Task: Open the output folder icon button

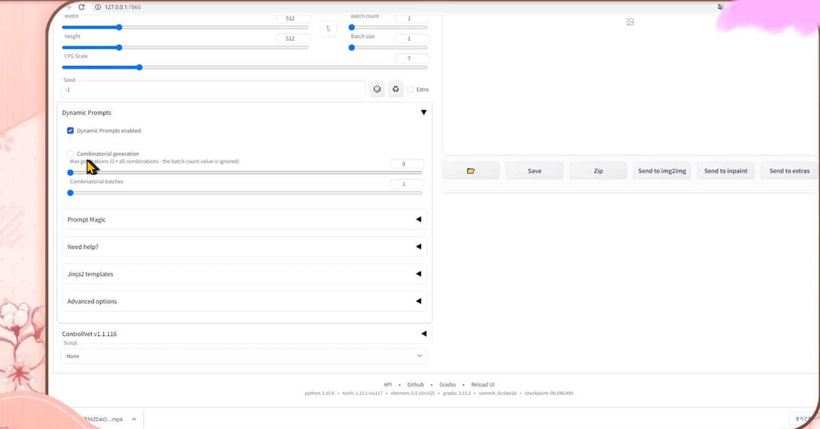Action: [471, 171]
